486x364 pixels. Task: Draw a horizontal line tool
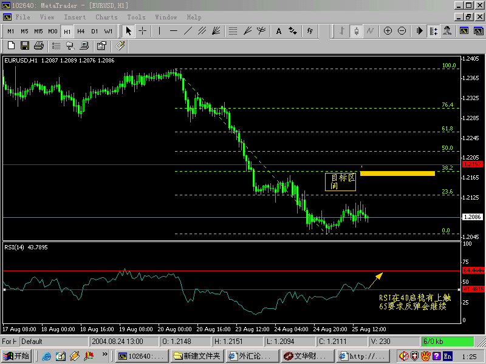174,31
